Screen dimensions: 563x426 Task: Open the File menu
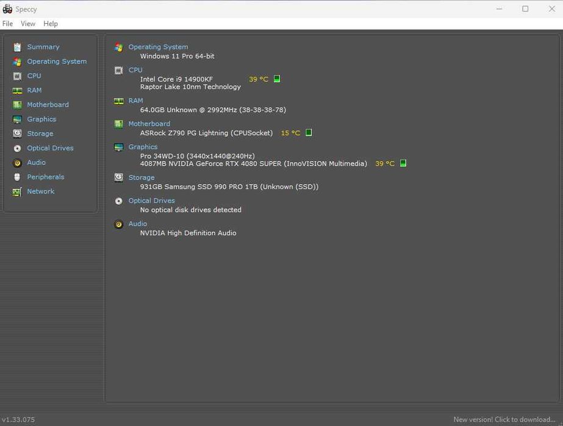pos(7,24)
